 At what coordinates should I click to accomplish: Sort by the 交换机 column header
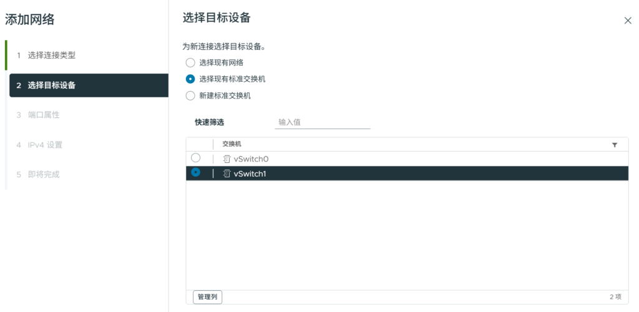232,144
